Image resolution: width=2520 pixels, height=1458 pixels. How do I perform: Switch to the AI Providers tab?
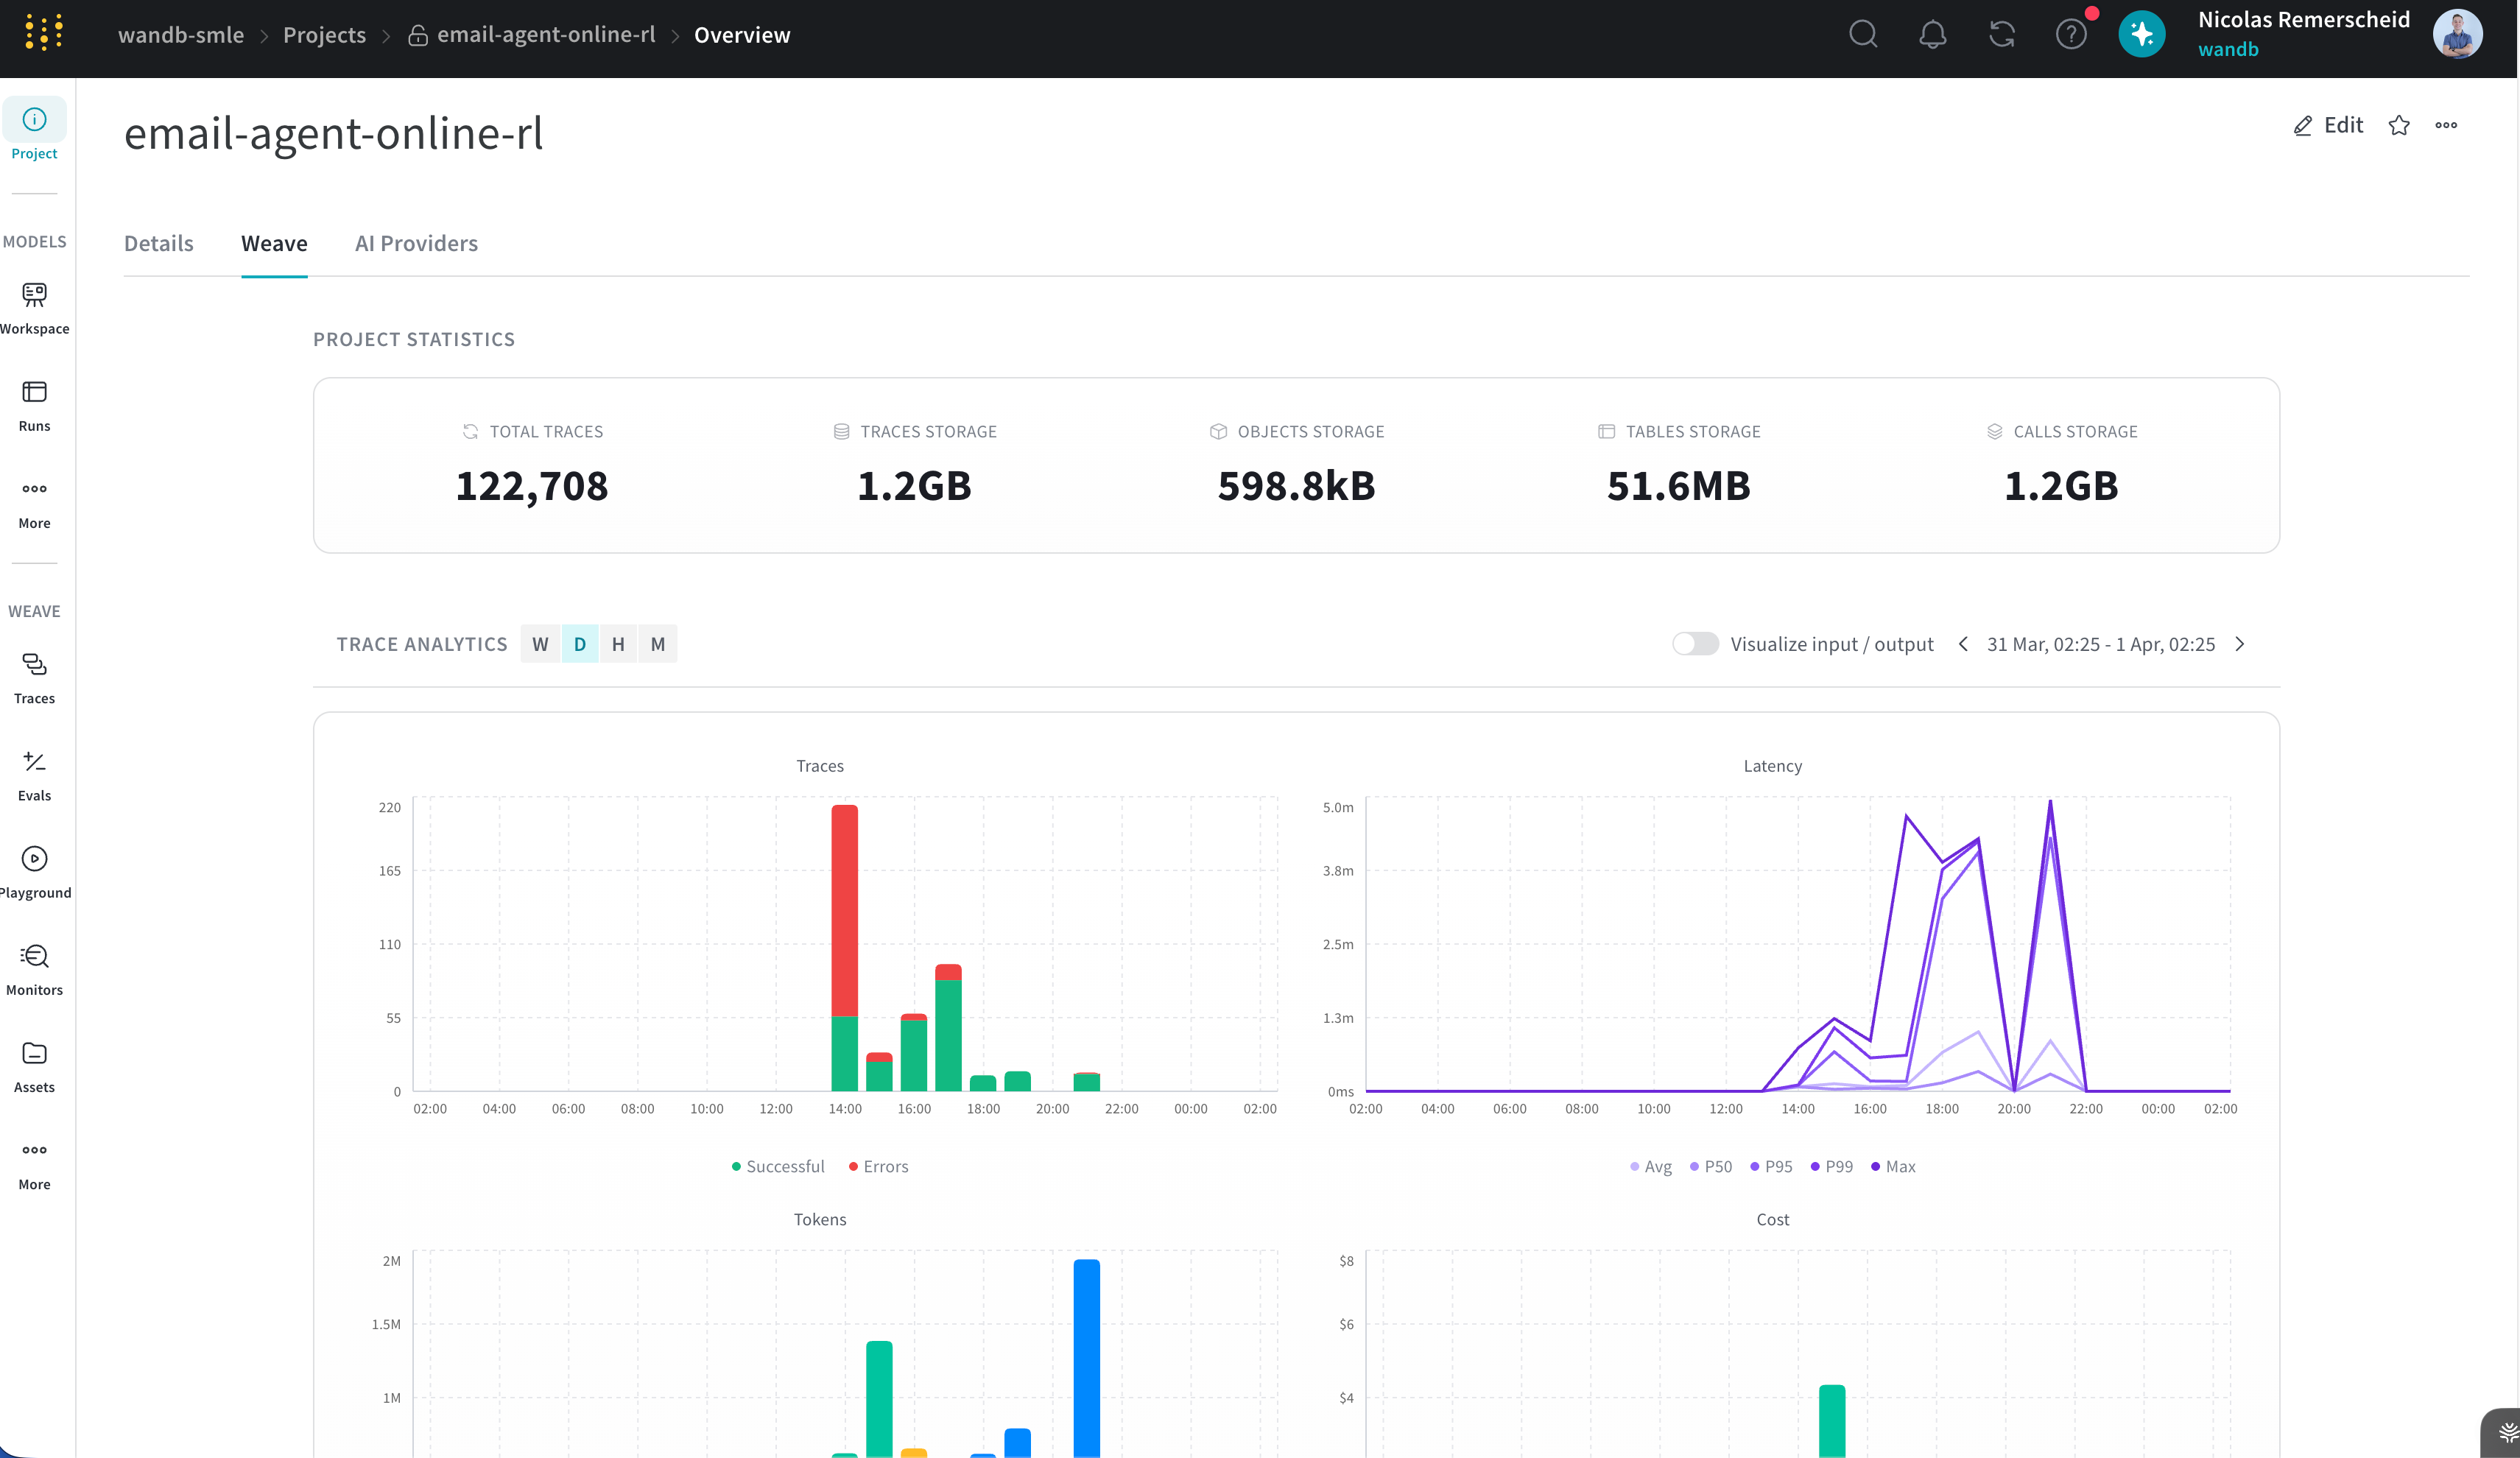[x=416, y=243]
